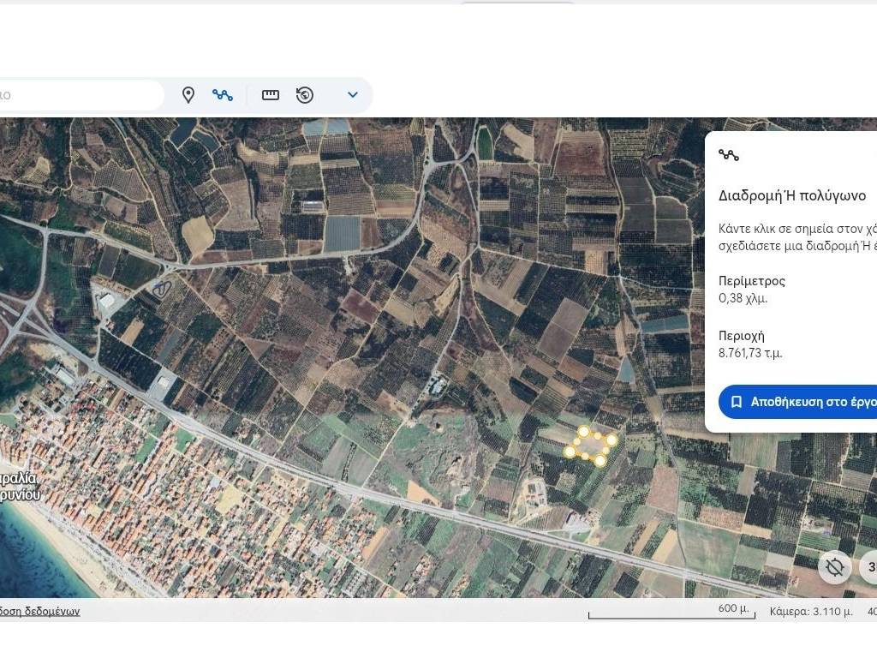Open historical imagery globe-clock icon
877x658 pixels.
305,95
